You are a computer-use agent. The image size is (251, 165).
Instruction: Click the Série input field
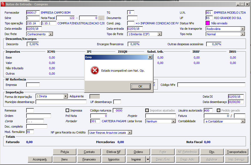33,18
